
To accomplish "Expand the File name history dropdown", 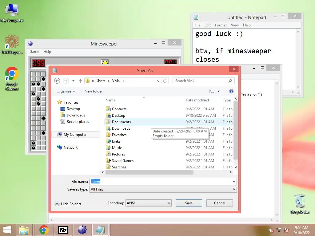I will tap(234, 181).
